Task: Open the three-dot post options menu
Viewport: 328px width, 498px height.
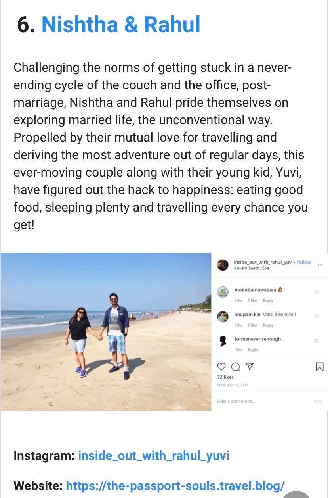Action: pos(320,265)
